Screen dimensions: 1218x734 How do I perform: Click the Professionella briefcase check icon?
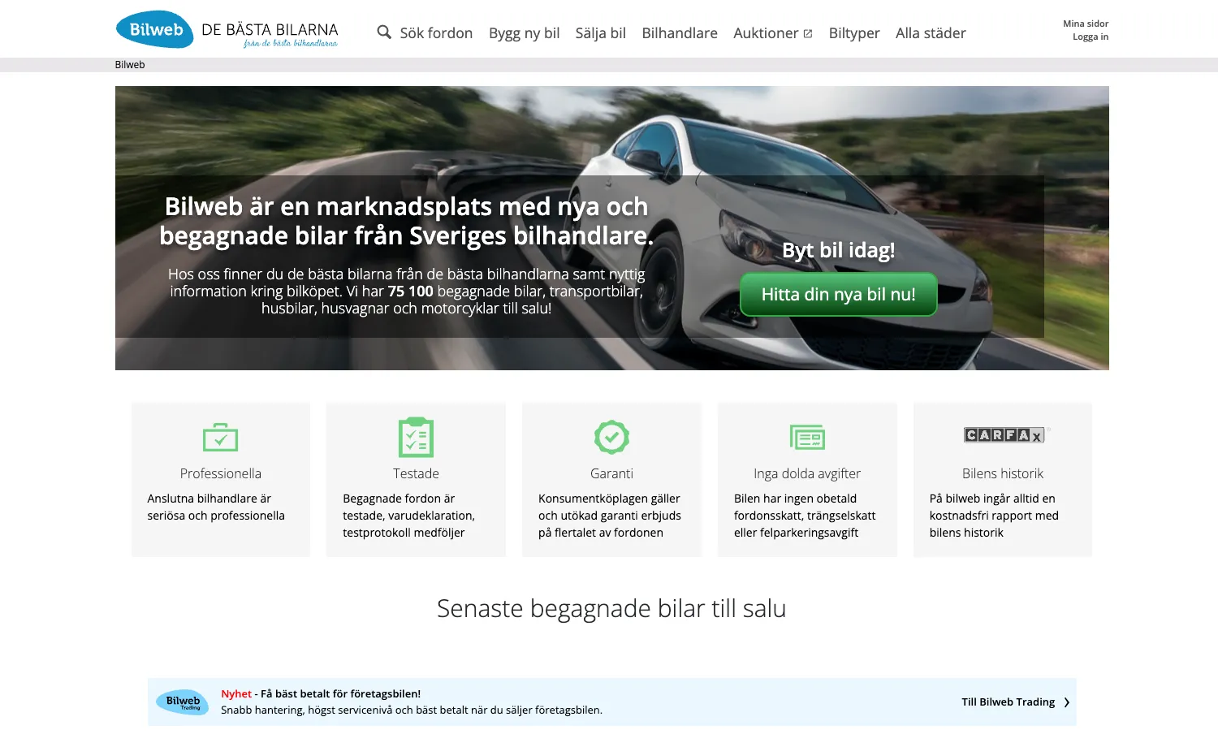point(220,438)
